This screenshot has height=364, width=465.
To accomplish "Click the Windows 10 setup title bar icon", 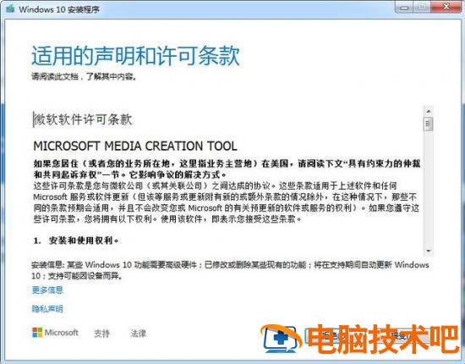I will 11,9.
